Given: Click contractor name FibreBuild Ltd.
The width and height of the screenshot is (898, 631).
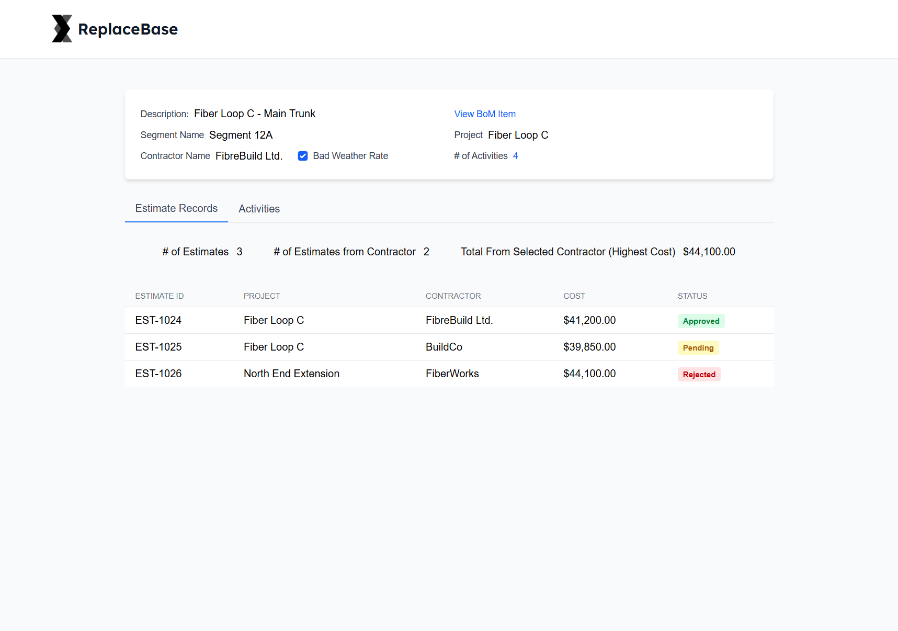Looking at the screenshot, I should click(x=249, y=155).
